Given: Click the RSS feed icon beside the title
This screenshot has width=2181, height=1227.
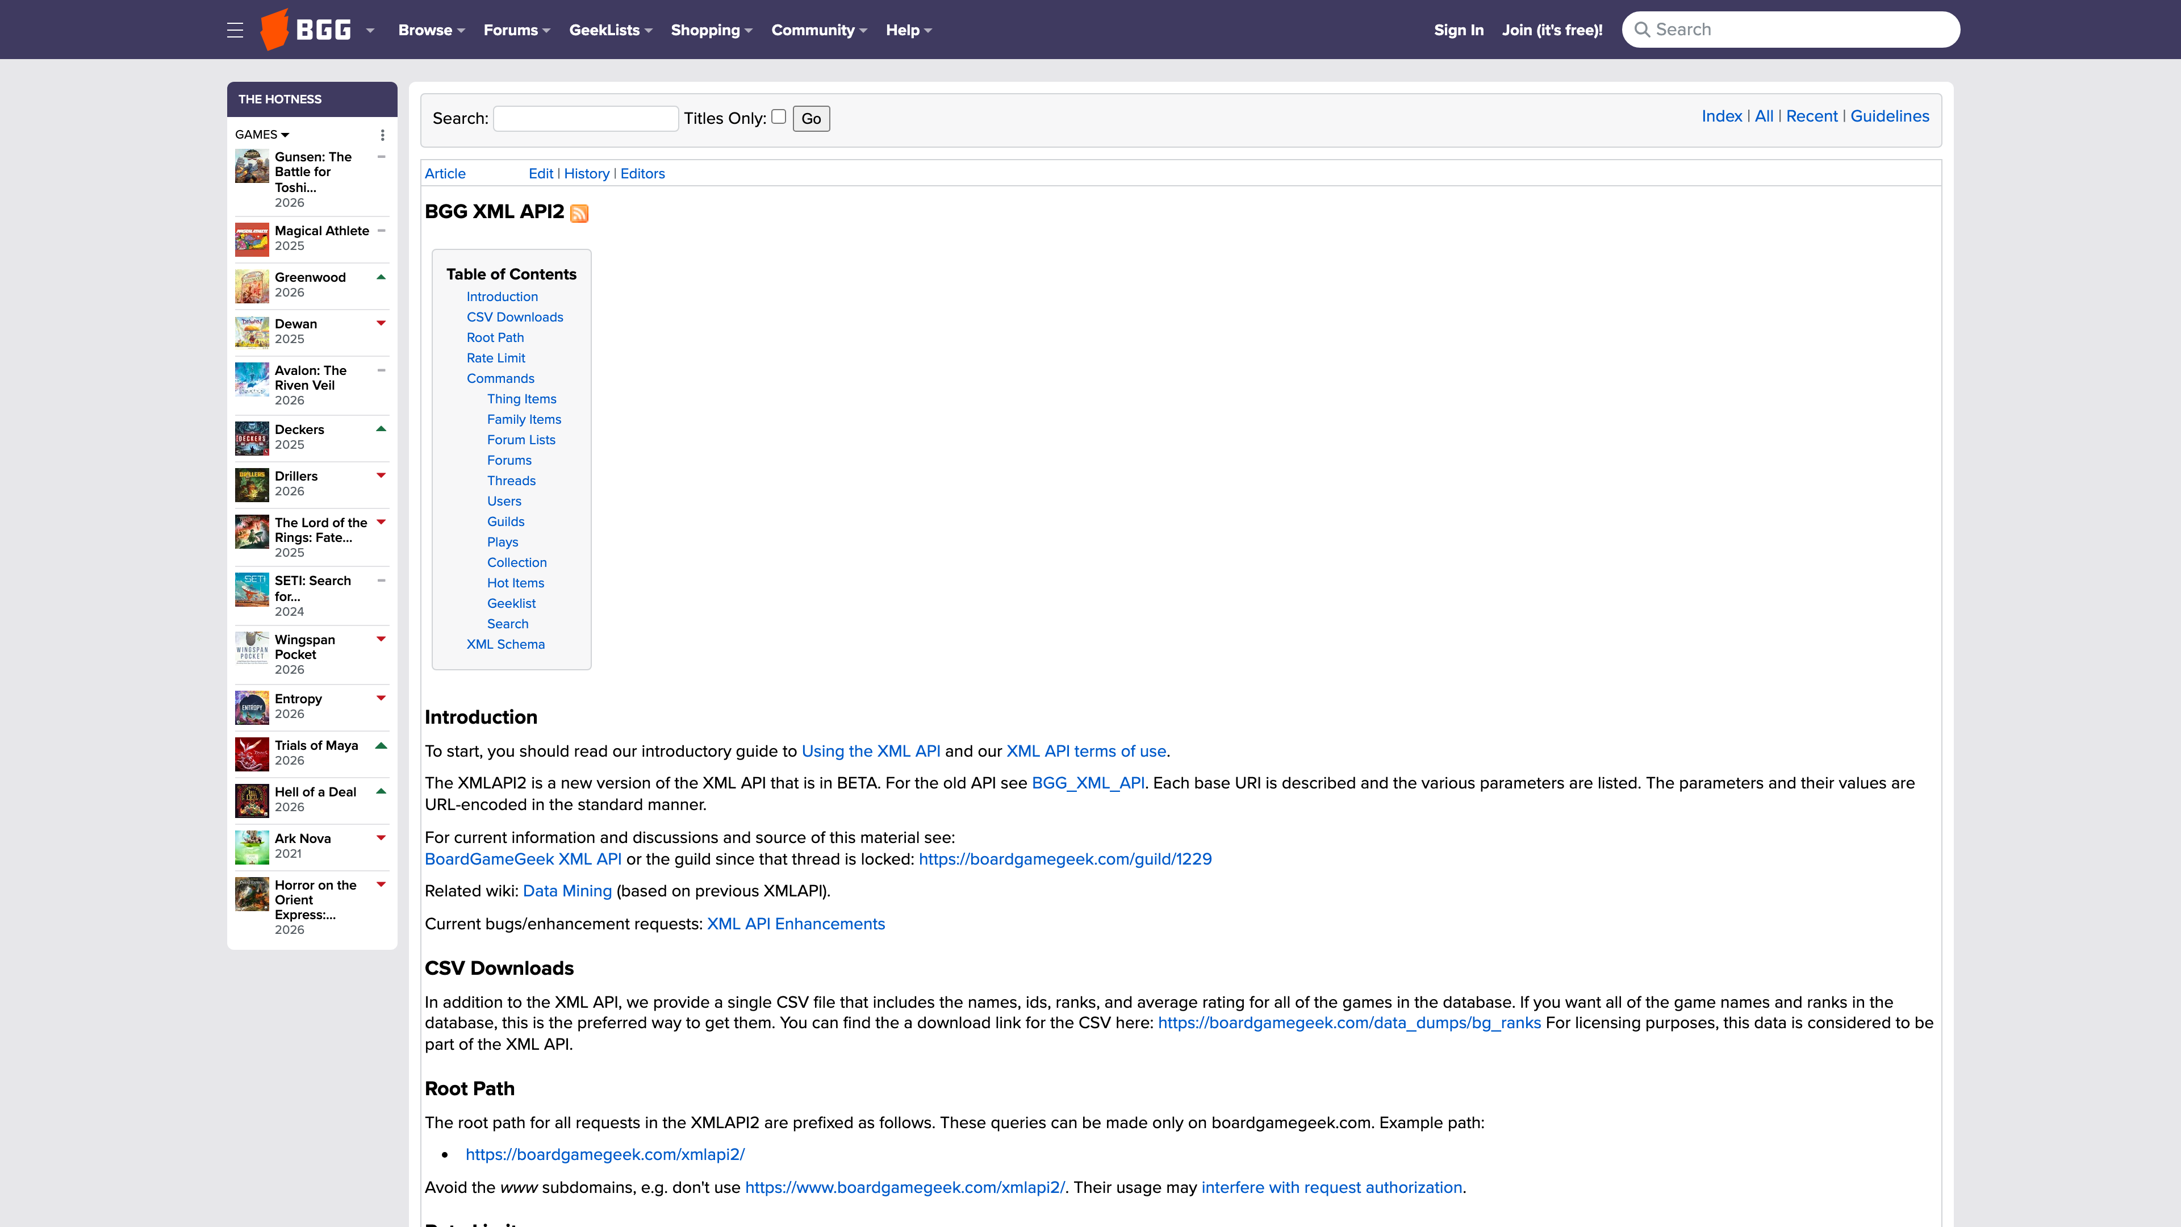Looking at the screenshot, I should point(579,214).
